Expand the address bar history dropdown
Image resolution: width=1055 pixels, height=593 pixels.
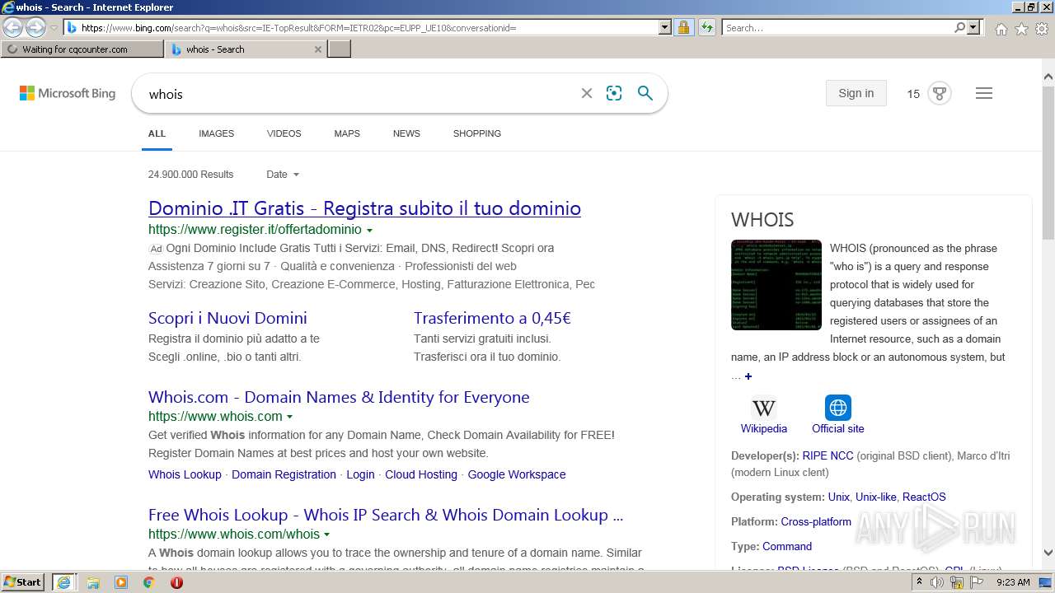tap(665, 27)
